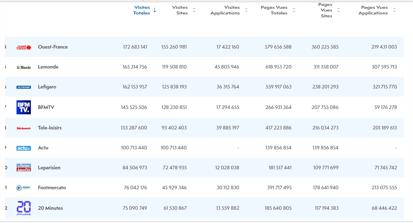
Task: Click value 59 176 278
Action: [386, 107]
